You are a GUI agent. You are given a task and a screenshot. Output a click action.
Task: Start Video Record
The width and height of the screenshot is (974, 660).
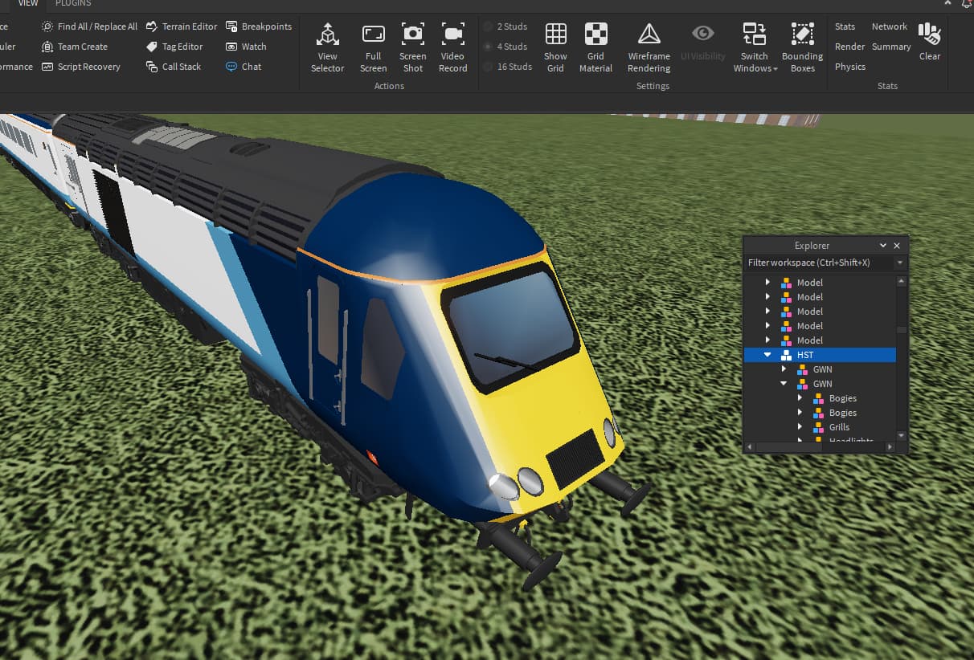click(452, 47)
